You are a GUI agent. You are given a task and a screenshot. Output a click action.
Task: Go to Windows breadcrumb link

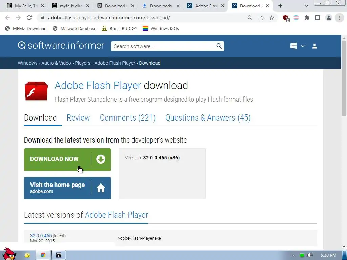tap(28, 63)
